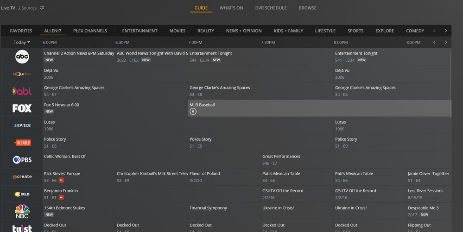The width and height of the screenshot is (463, 232).
Task: Select the PBS channel logo
Action: coord(22,160)
